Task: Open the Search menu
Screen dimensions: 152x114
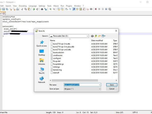Action: point(8,6)
